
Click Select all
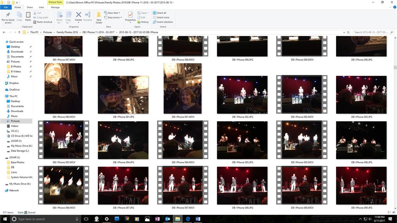point(159,13)
